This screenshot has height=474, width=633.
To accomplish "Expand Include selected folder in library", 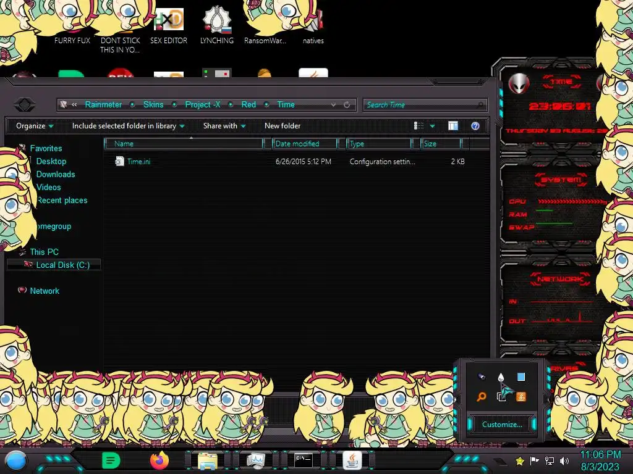I will pyautogui.click(x=129, y=126).
